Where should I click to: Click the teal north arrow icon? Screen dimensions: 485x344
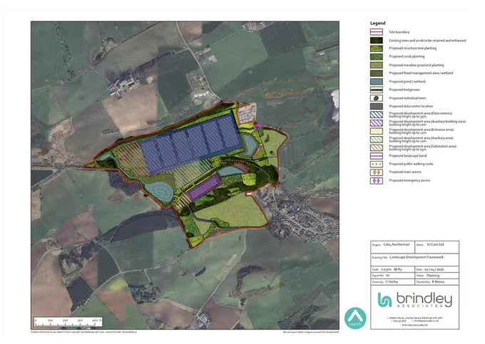click(355, 318)
